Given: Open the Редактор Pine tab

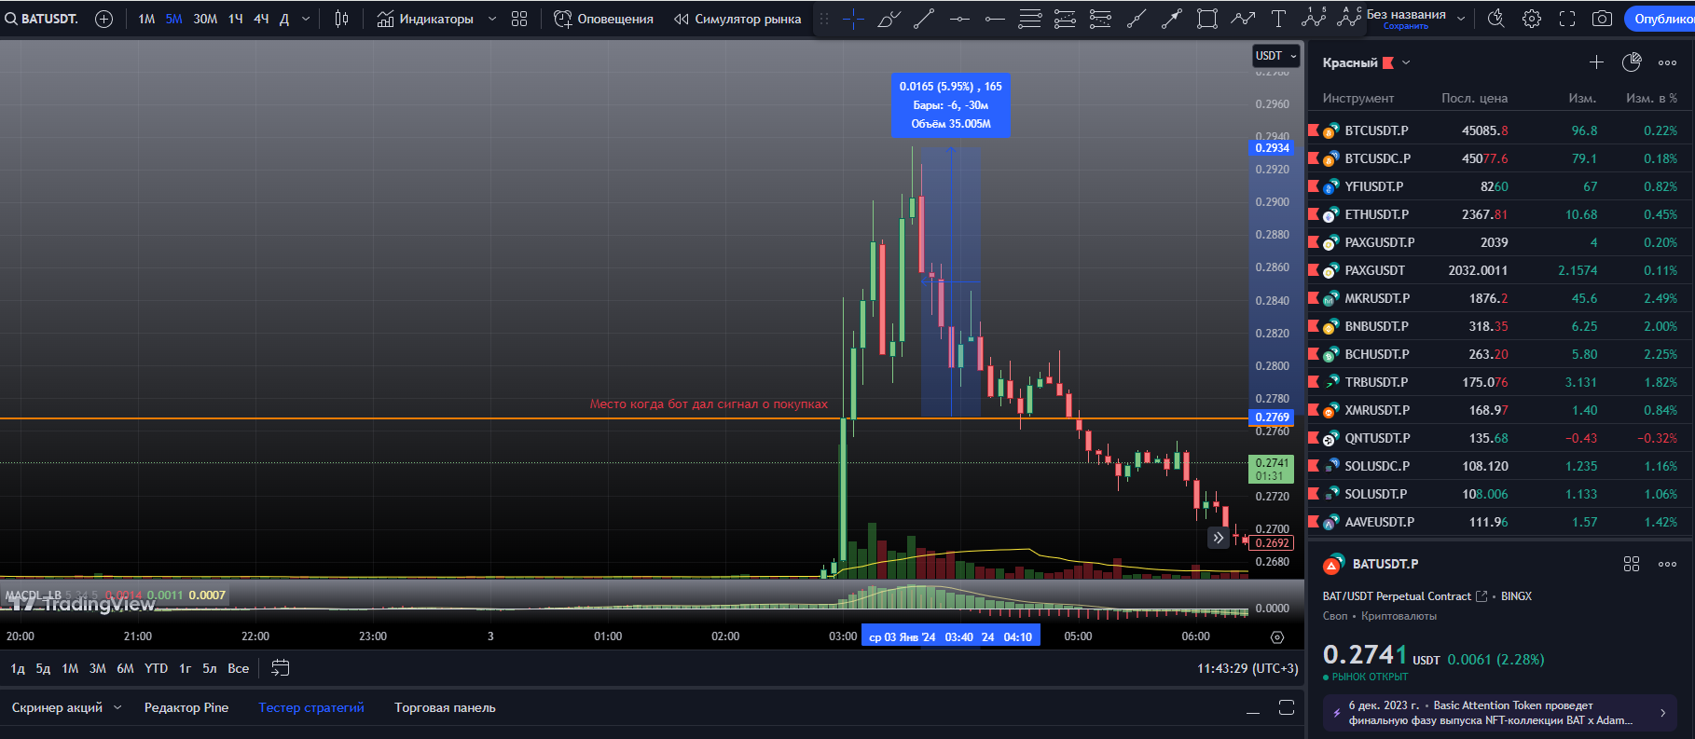Looking at the screenshot, I should tap(186, 707).
